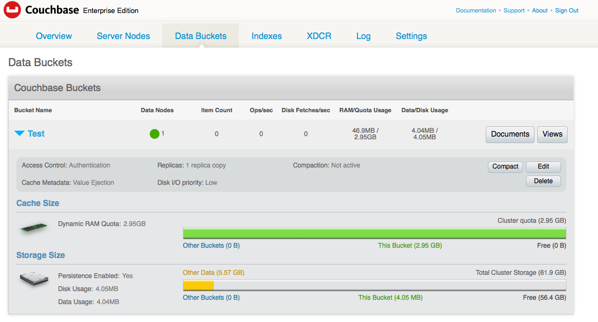Click Disk I/O priority: Low text
The height and width of the screenshot is (322, 598).
187,183
